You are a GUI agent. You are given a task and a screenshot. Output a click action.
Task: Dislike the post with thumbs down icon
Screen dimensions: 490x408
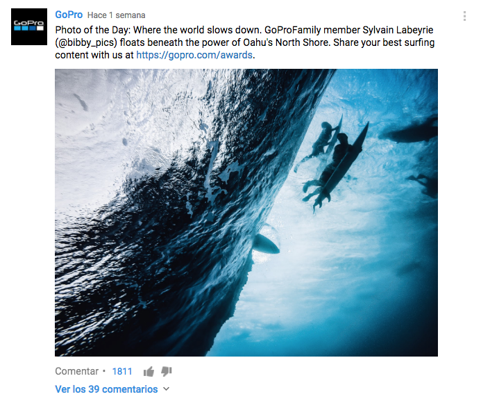tap(167, 371)
